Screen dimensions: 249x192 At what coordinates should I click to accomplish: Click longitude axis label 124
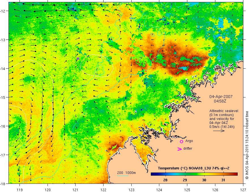pyautogui.click(x=159, y=190)
